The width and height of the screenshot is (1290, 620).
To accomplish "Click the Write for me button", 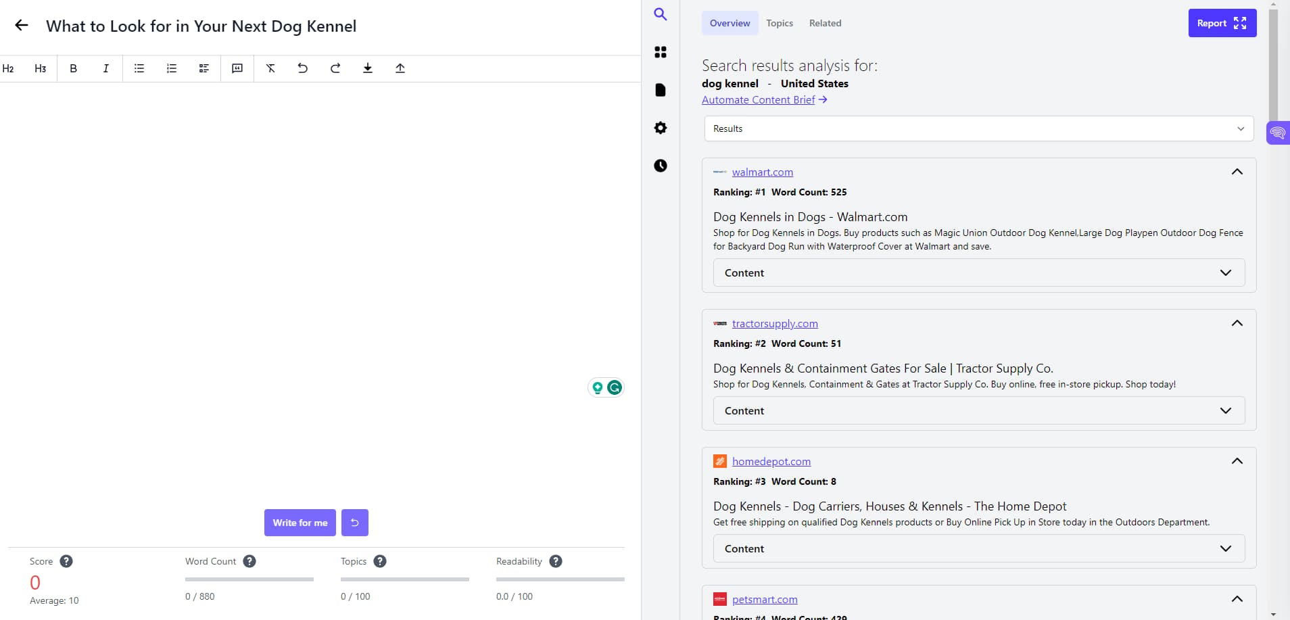I will [300, 522].
